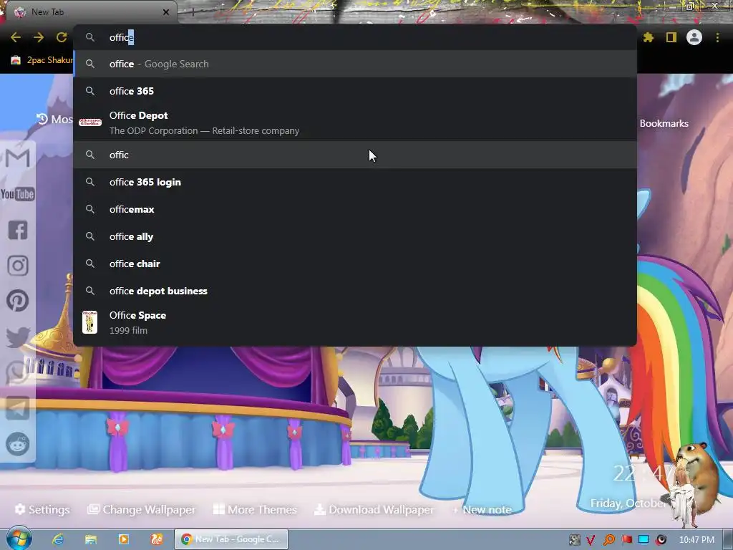The image size is (733, 550).
Task: Open More Themes
Action: tap(255, 509)
